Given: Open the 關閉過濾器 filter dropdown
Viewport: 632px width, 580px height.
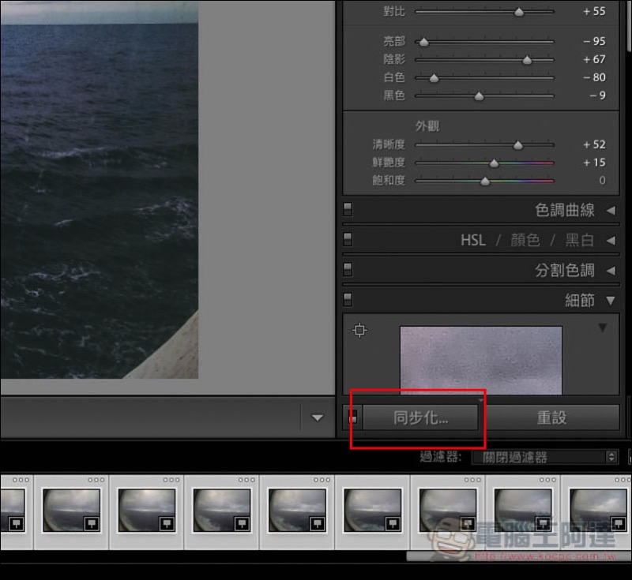Looking at the screenshot, I should 544,457.
